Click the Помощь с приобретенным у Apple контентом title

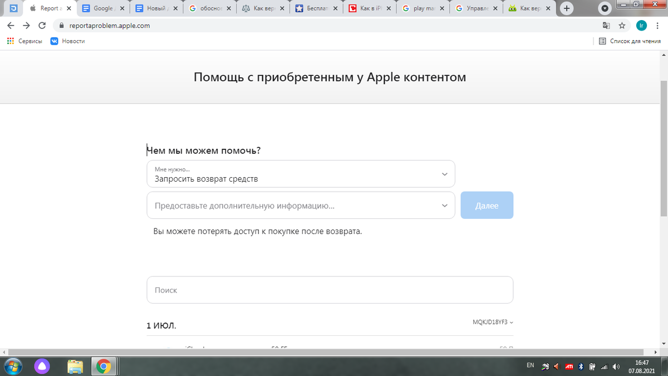click(330, 77)
